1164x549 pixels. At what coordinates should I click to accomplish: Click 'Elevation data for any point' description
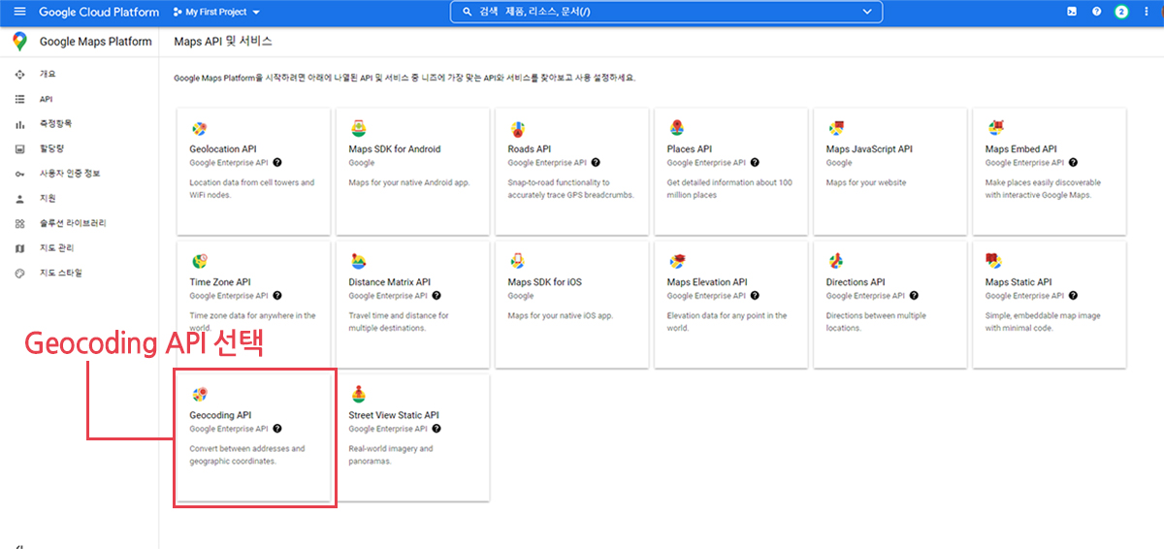click(x=727, y=322)
